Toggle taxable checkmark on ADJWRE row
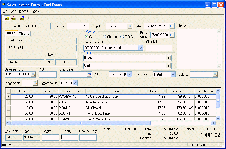 [x=191, y=102]
